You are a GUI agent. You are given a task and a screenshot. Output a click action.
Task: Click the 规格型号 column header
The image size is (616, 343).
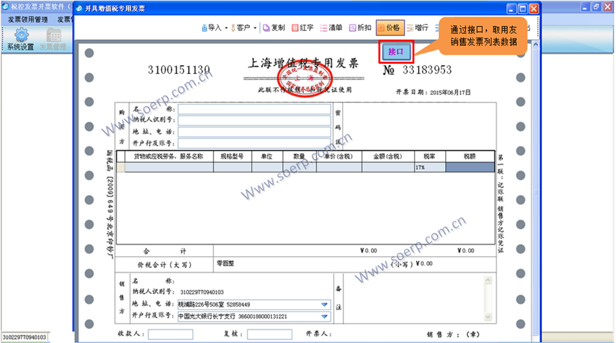(233, 156)
